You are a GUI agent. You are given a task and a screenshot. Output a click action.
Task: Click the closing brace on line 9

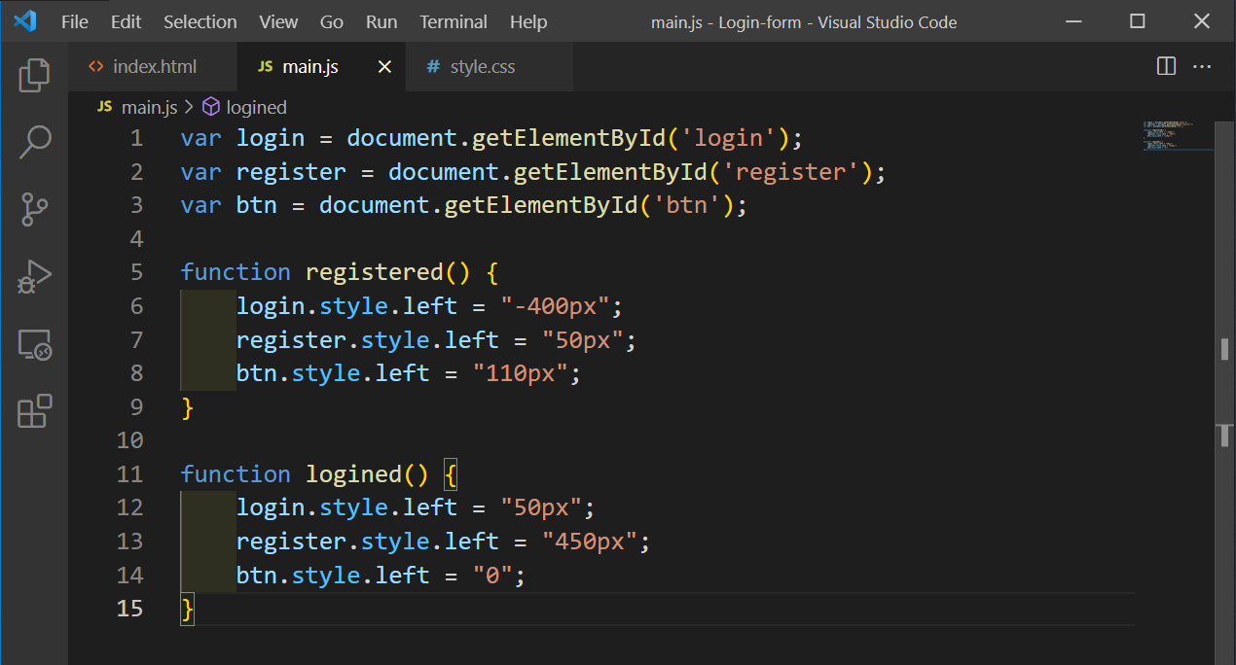188,407
